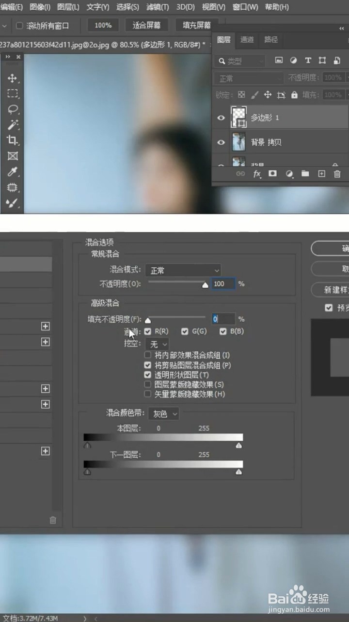Click the trash icon in layer style dialog
This screenshot has width=349, height=622.
coord(53,520)
